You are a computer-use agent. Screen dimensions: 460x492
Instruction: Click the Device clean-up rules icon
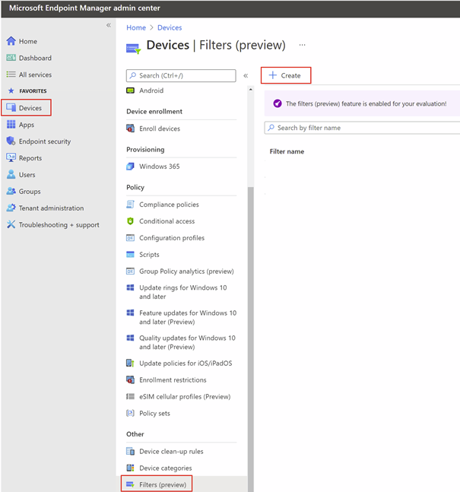point(130,451)
